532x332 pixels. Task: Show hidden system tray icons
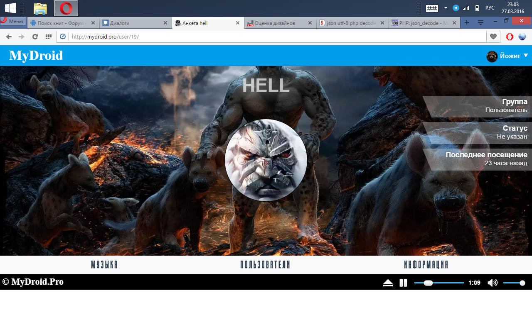pyautogui.click(x=446, y=8)
